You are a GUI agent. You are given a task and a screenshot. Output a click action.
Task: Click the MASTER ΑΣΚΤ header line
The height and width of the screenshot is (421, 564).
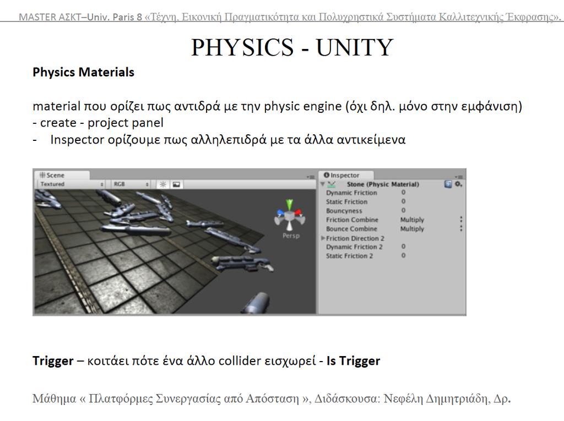[x=290, y=17]
